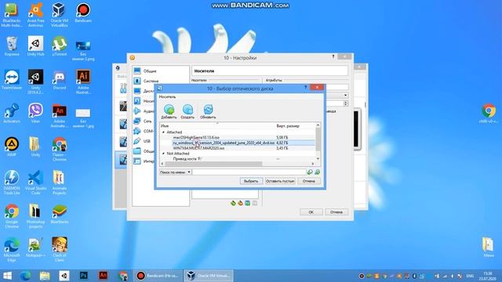Open the COM ports settings category
The height and width of the screenshot is (282, 502).
148,131
